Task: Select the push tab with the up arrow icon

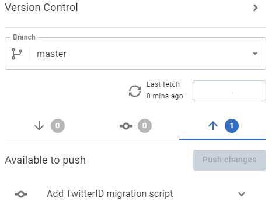Action: [222, 126]
